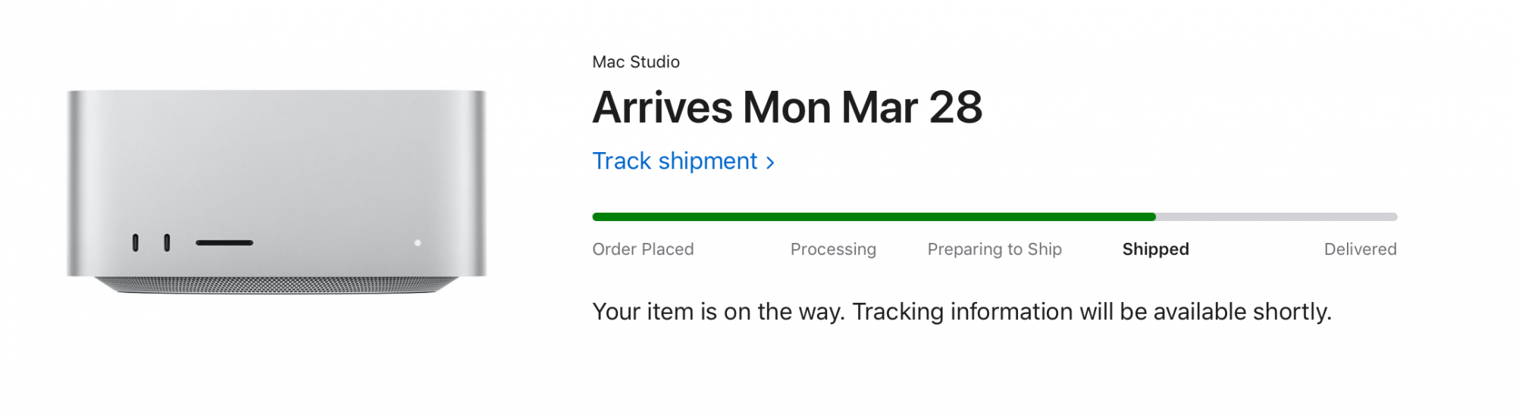
Task: Click the white power indicator light
Action: click(418, 243)
